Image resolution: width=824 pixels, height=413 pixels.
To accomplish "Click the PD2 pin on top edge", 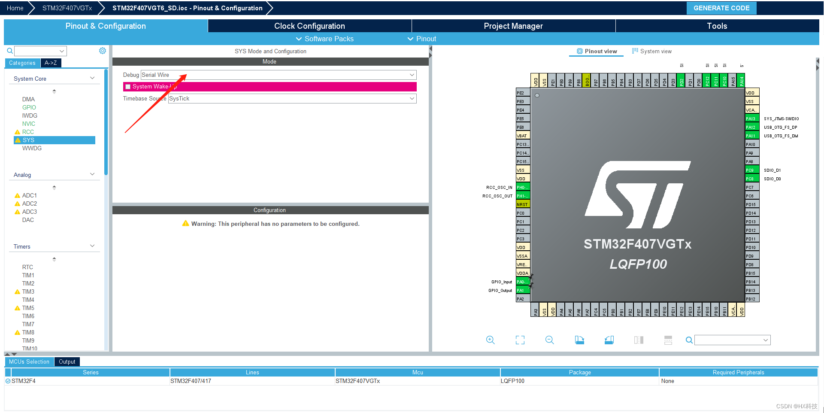I will click(x=681, y=80).
